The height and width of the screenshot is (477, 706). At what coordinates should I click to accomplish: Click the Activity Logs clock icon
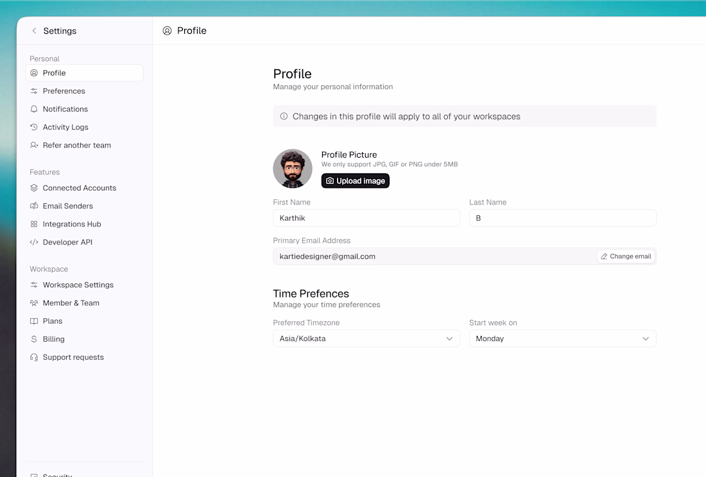[34, 127]
